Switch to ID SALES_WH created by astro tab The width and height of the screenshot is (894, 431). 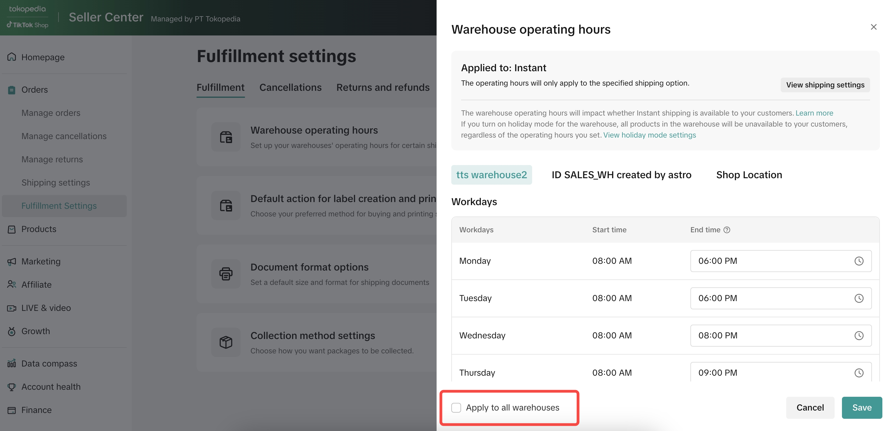point(621,175)
